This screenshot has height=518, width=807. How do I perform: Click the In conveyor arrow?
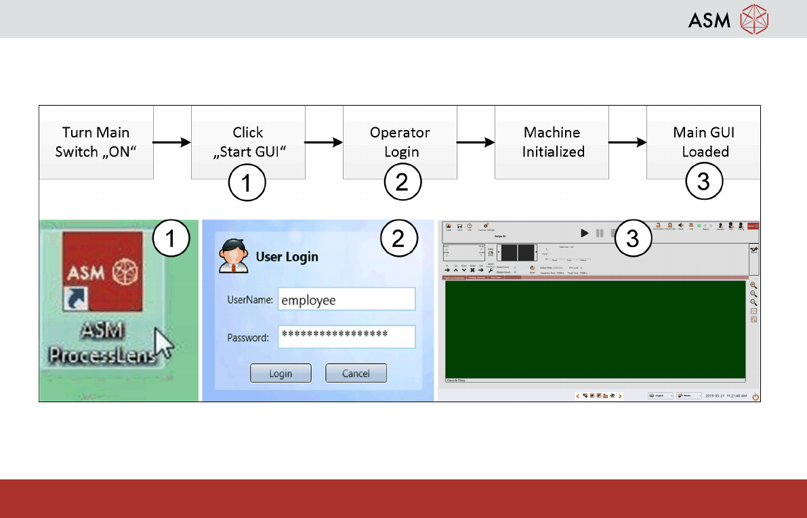(447, 270)
